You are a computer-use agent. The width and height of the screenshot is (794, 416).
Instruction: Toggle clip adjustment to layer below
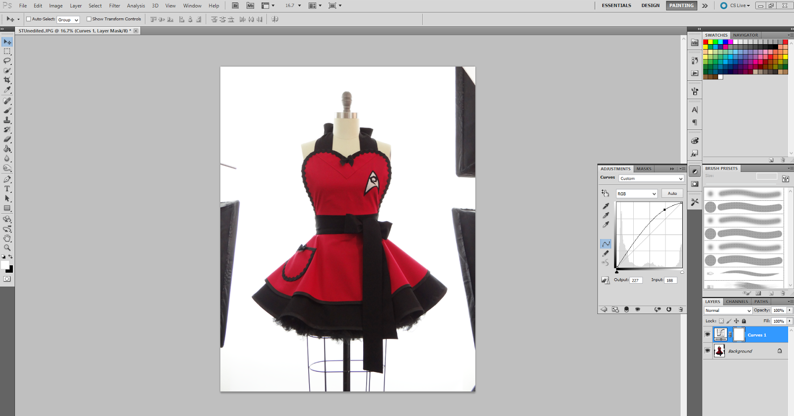click(x=626, y=309)
